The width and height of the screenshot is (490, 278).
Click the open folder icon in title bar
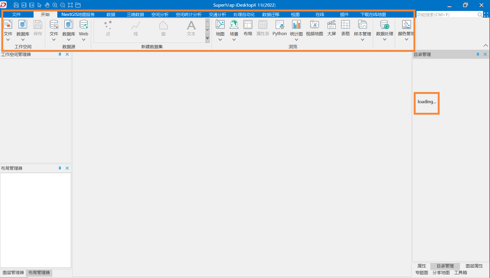click(x=78, y=5)
